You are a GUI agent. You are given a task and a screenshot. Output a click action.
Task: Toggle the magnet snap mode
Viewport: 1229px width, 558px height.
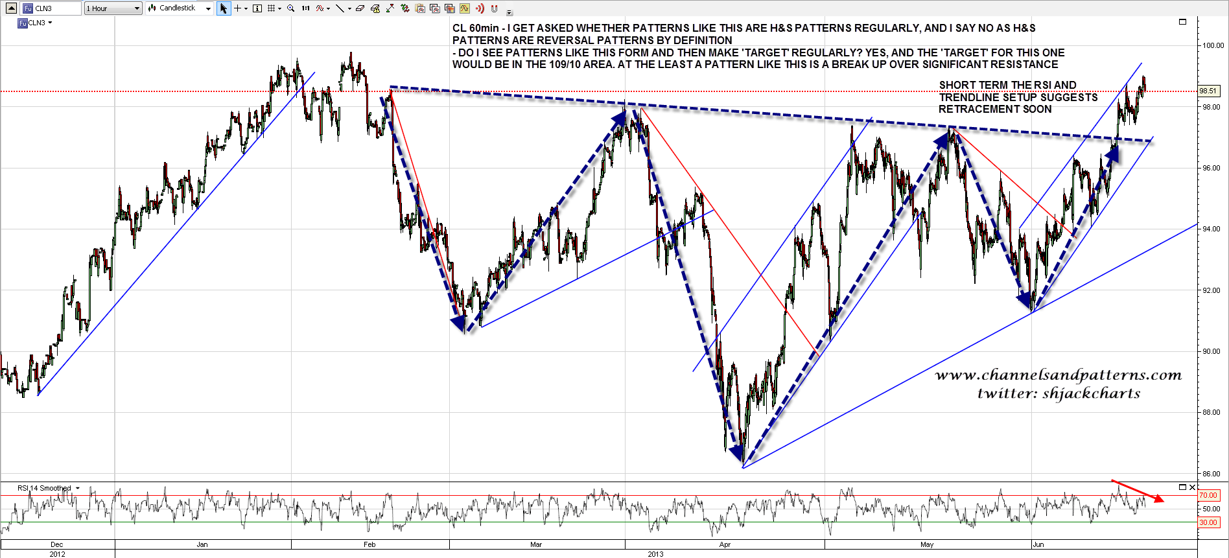495,8
